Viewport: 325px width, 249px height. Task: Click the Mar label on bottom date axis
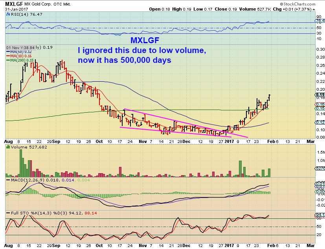click(x=311, y=245)
